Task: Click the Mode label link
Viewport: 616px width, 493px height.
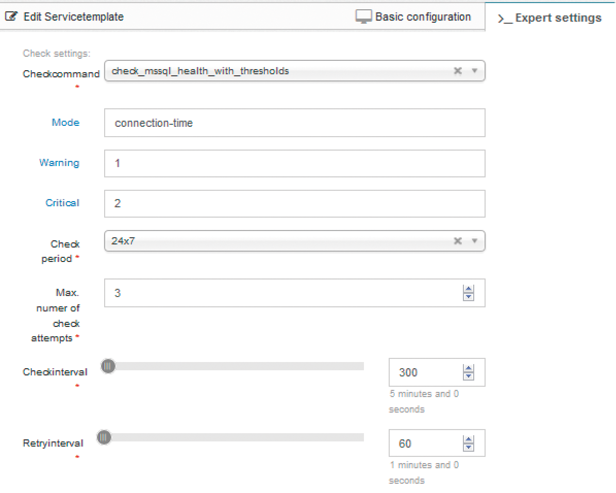Action: 65,123
